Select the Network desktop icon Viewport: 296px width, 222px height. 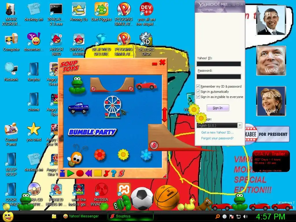pos(11,72)
